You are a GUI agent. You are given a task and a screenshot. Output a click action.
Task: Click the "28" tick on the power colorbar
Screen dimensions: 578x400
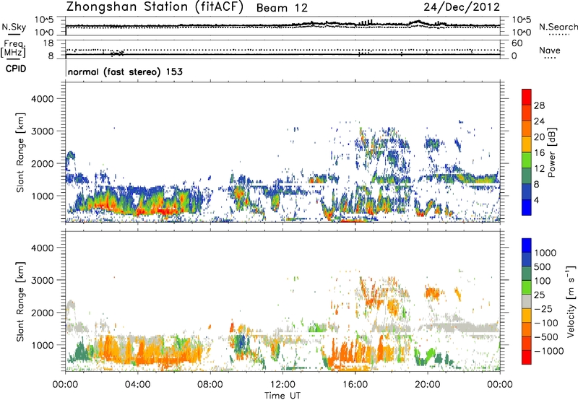(539, 105)
